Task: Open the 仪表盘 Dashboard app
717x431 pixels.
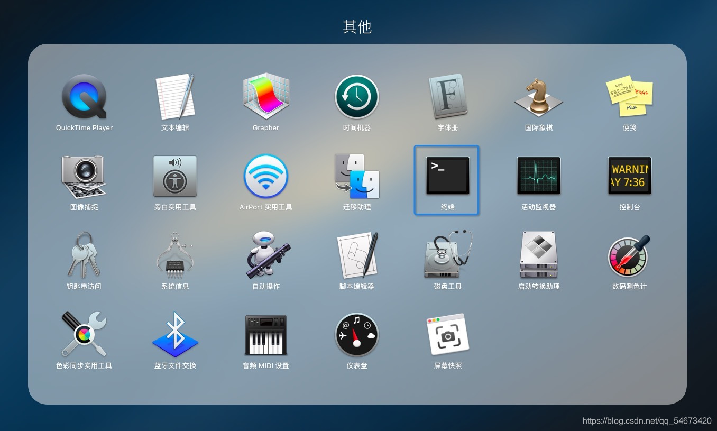Action: [x=357, y=335]
